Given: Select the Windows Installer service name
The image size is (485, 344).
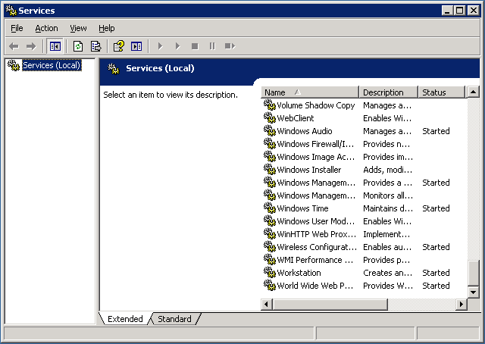Looking at the screenshot, I should pyautogui.click(x=309, y=170).
